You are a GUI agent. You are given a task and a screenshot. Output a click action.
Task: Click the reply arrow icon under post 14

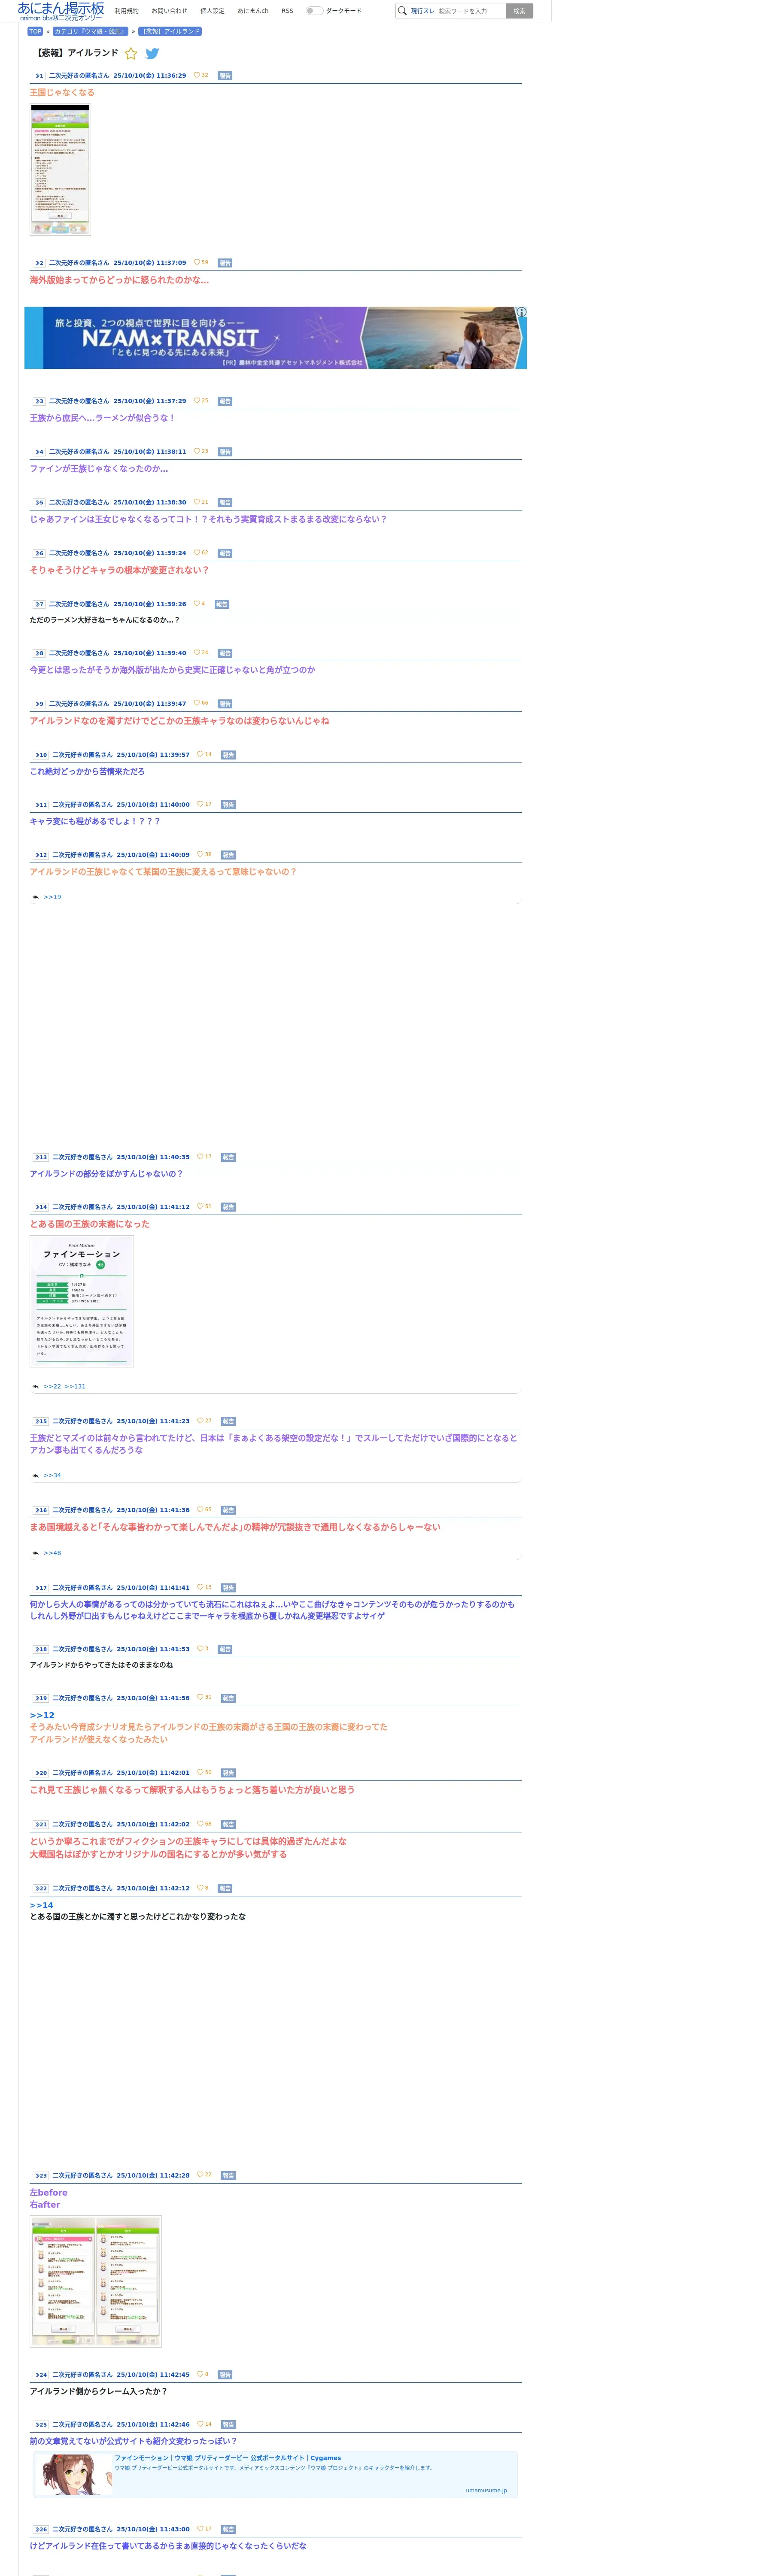pos(36,1387)
